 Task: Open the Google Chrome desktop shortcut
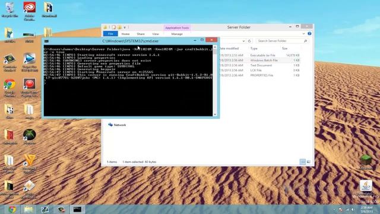coord(9,88)
